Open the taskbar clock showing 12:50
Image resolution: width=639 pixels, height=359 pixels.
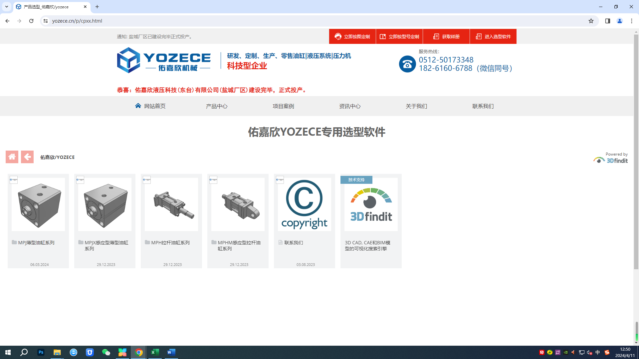pyautogui.click(x=625, y=352)
